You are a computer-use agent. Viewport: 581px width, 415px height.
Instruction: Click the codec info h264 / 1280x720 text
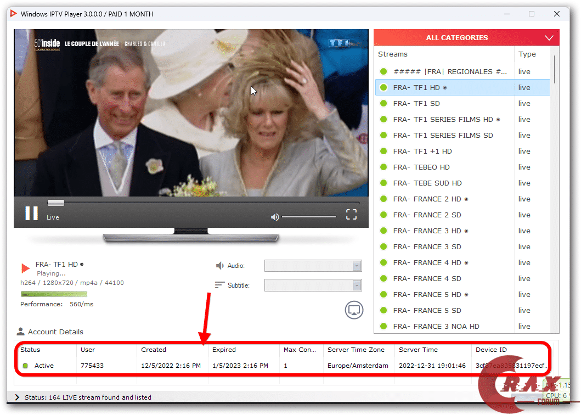click(72, 283)
